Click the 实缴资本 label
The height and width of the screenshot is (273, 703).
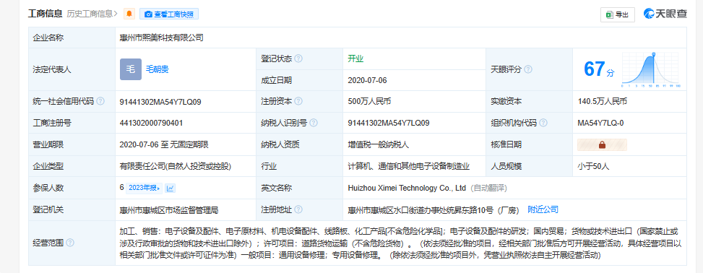coord(506,101)
